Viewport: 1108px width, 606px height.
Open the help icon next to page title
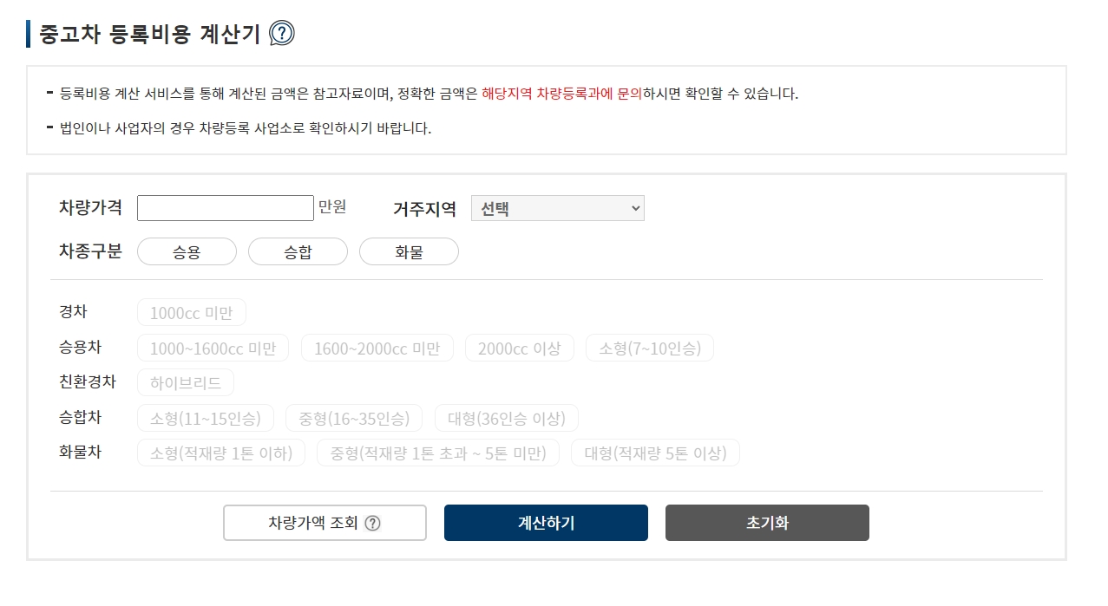click(279, 33)
